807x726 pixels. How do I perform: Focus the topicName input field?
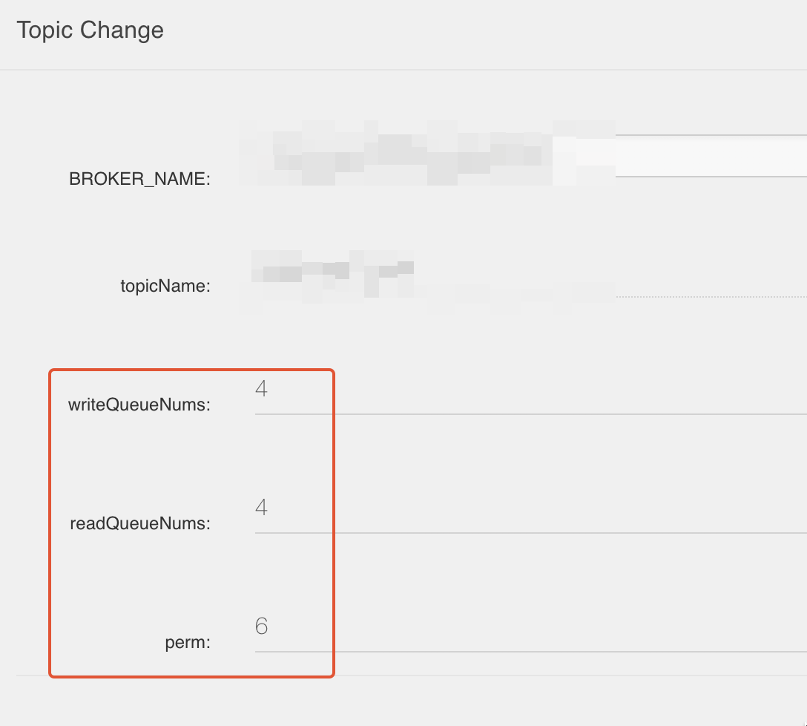coord(523,281)
